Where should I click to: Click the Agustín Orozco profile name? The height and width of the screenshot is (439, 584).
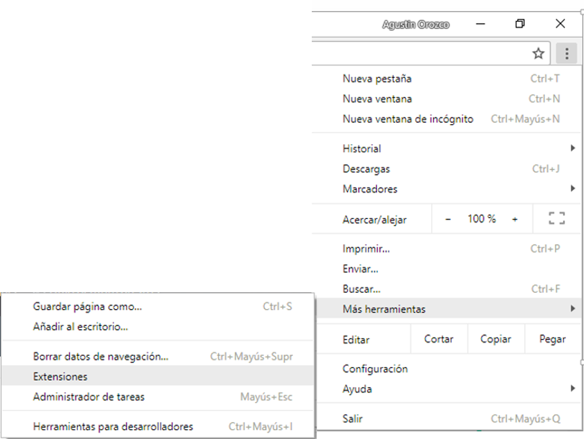416,25
